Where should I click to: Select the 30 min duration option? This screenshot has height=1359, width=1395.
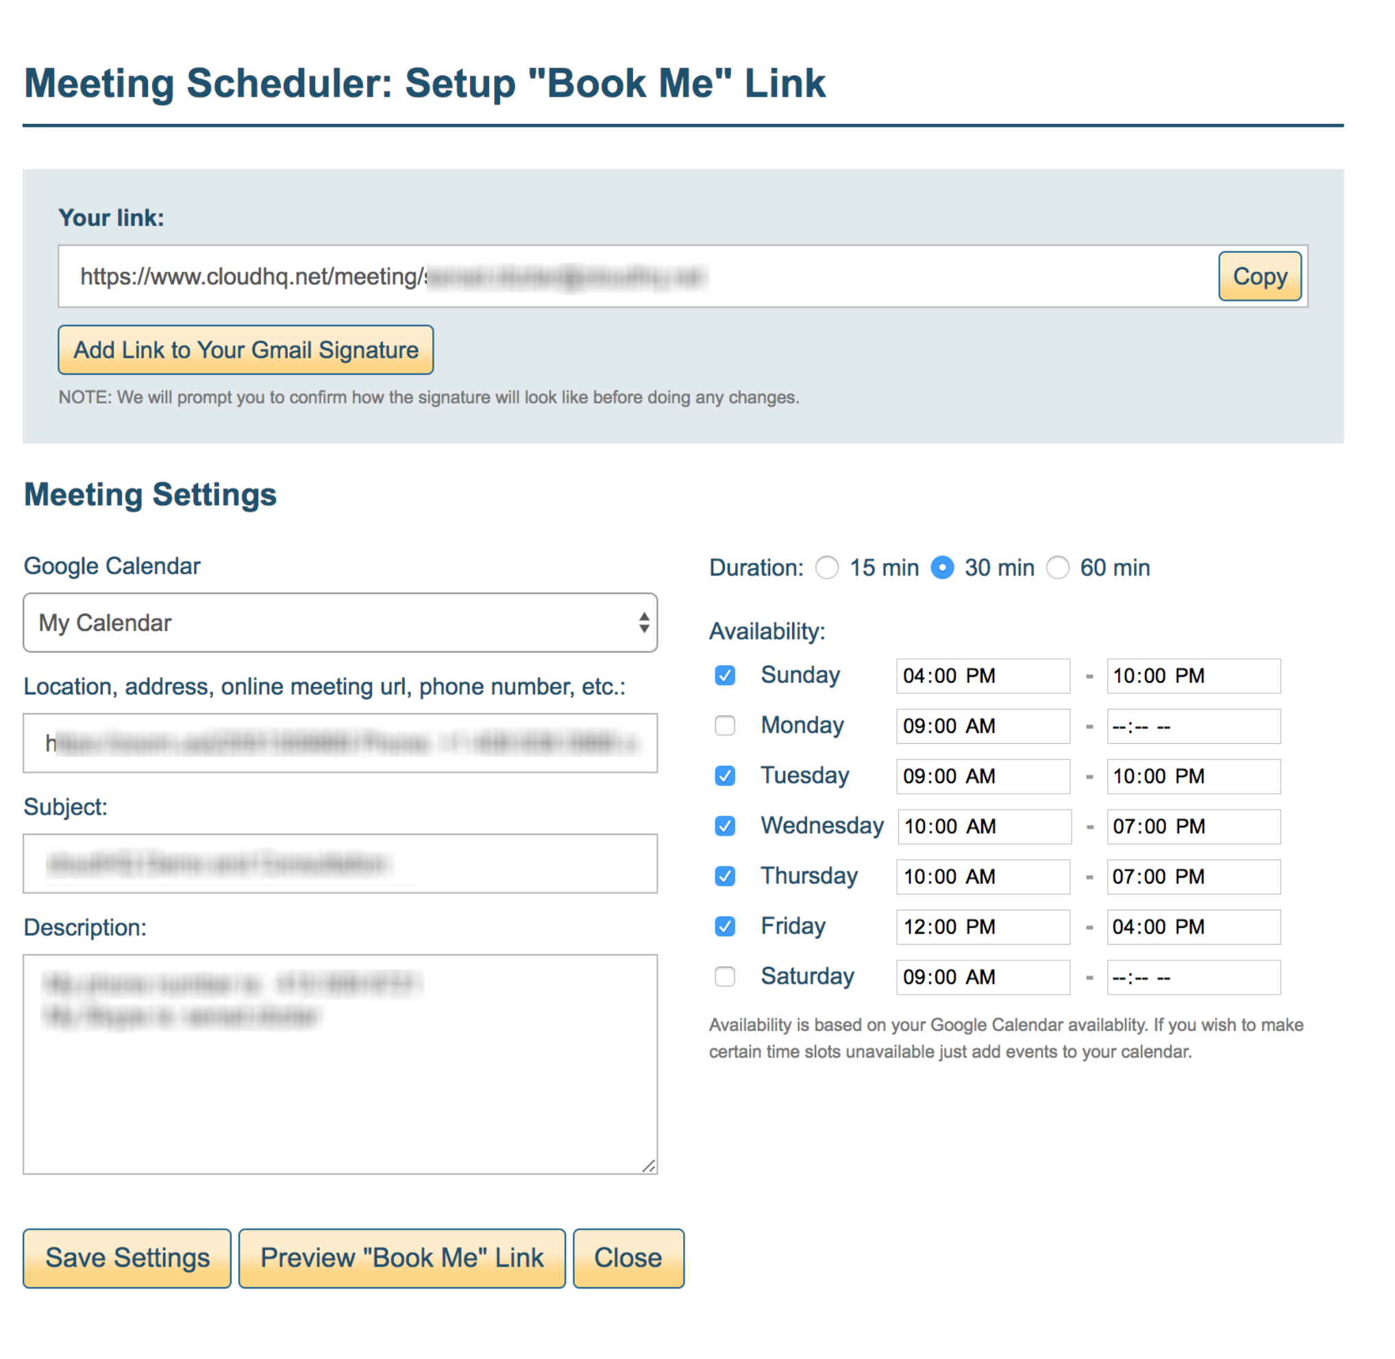[942, 567]
